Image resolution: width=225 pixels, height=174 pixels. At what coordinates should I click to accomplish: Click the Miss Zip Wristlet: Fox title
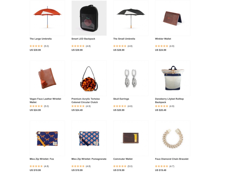pyautogui.click(x=42, y=159)
